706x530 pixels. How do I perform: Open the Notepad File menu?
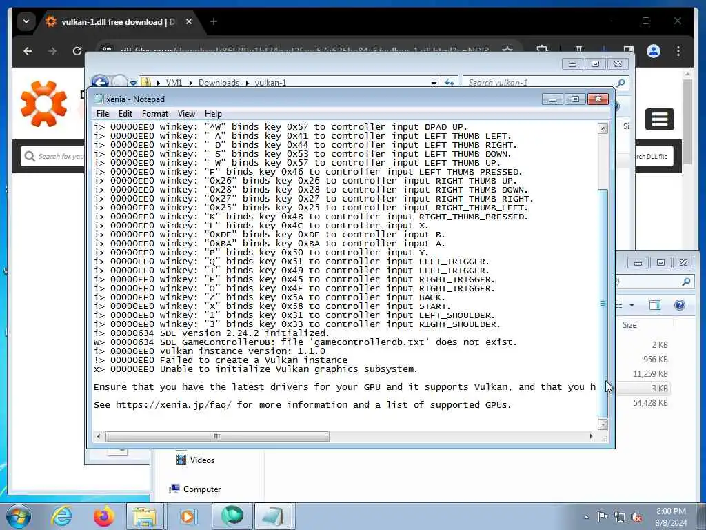click(103, 114)
